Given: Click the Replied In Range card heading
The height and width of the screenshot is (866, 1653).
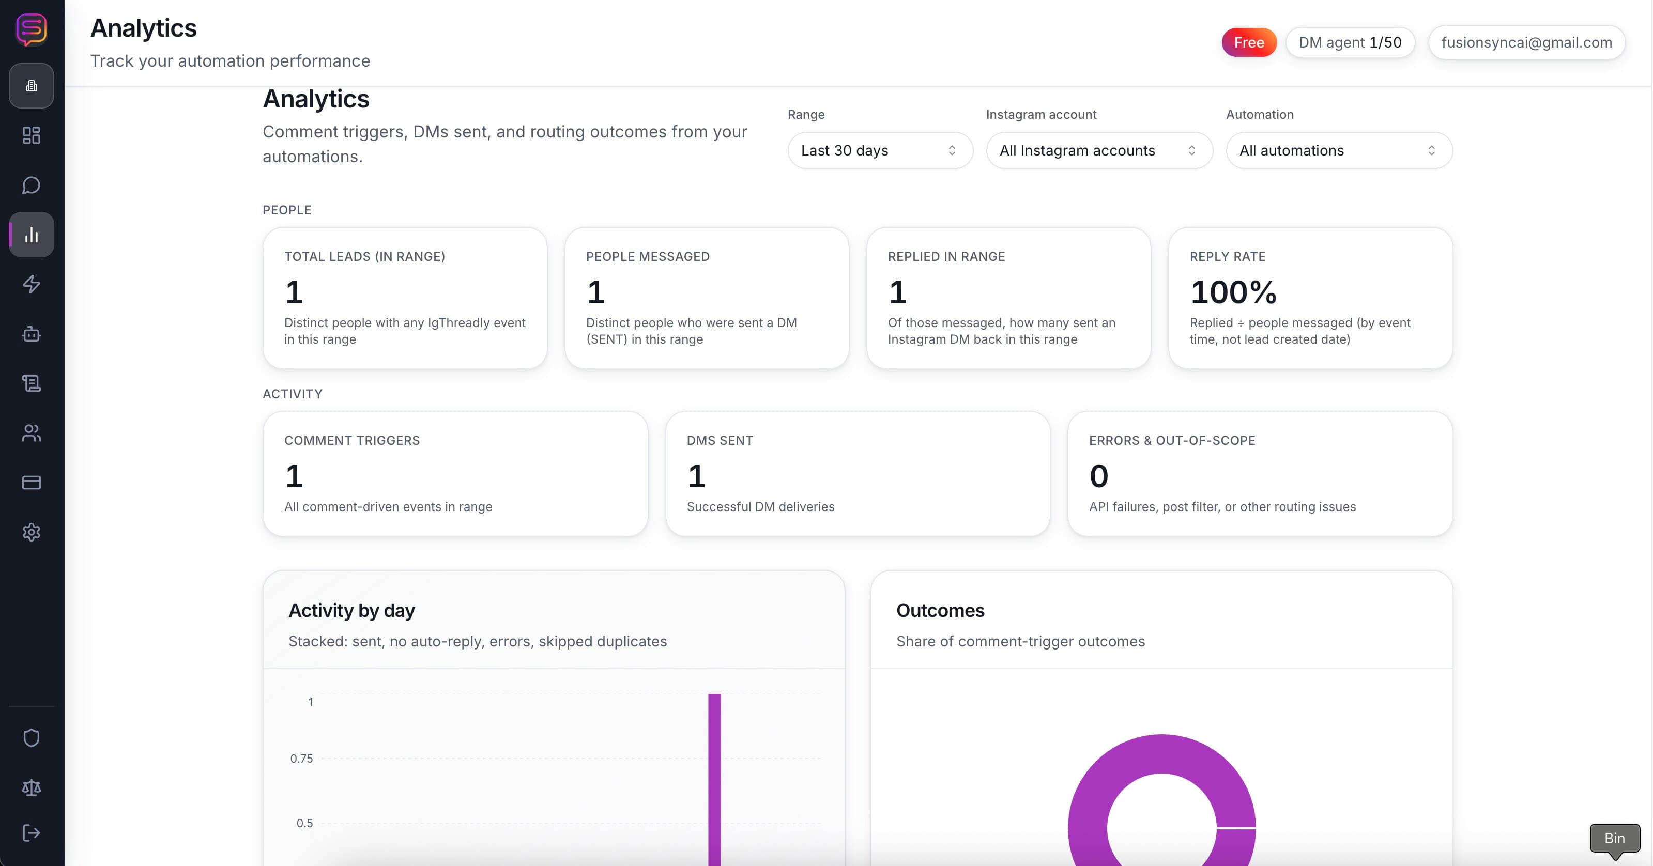Looking at the screenshot, I should pos(946,257).
